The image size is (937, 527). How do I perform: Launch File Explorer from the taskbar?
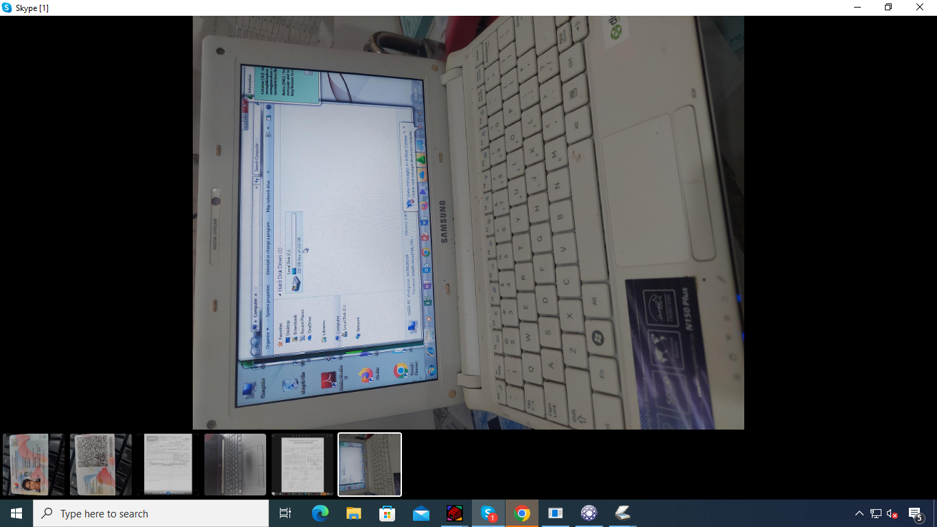(x=354, y=513)
